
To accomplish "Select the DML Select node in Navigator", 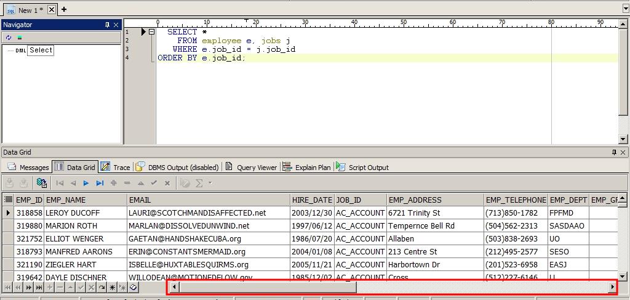I will pyautogui.click(x=41, y=51).
